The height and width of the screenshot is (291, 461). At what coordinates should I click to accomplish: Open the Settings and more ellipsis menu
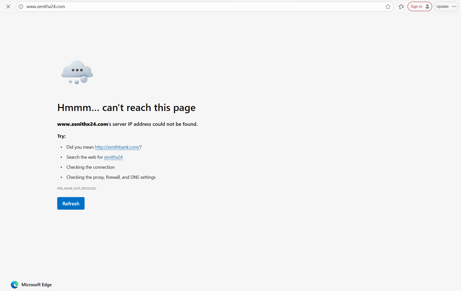pos(454,7)
